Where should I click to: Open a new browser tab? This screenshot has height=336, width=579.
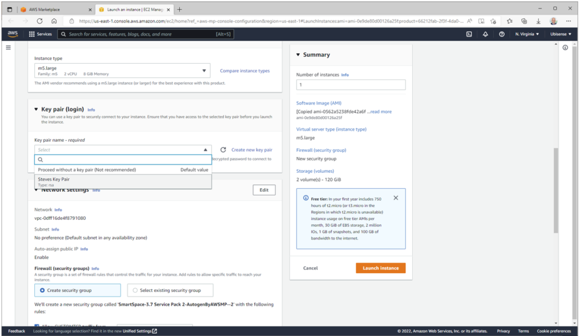(x=179, y=10)
